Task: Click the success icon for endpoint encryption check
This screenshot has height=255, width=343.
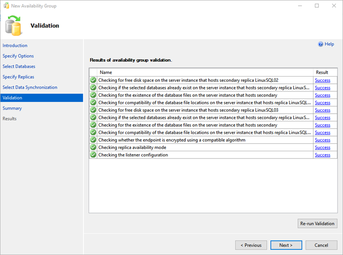Action: click(x=93, y=139)
